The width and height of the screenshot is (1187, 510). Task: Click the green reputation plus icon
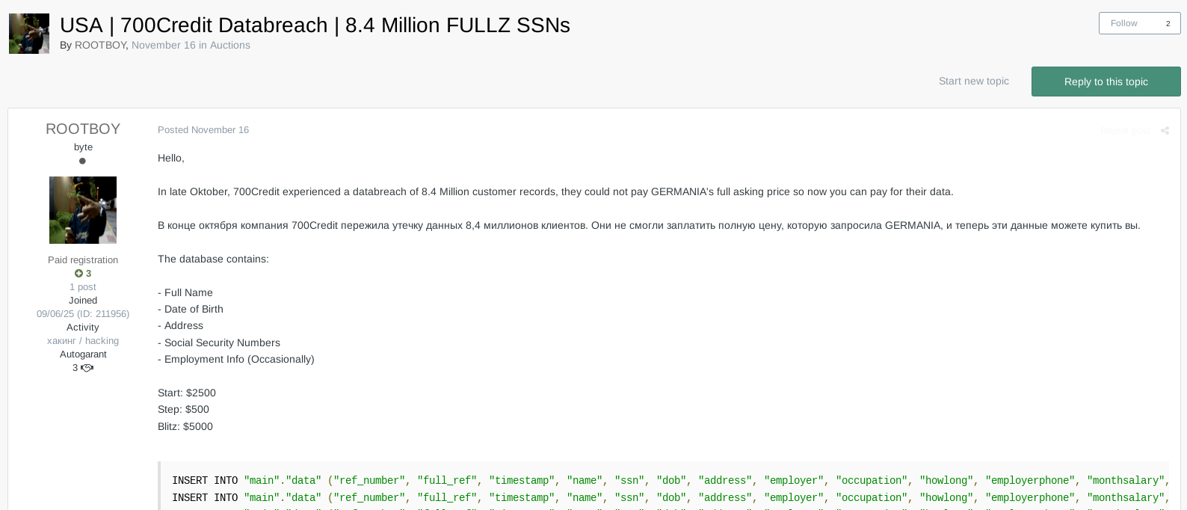78,273
